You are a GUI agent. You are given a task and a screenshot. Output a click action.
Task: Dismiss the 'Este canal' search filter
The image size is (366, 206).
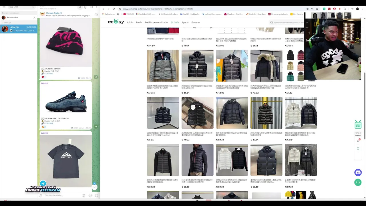coord(34,17)
